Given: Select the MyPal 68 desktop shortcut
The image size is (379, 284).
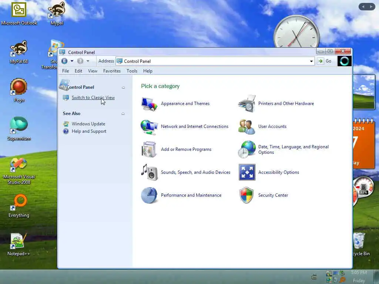Looking at the screenshot, I should pyautogui.click(x=19, y=52).
